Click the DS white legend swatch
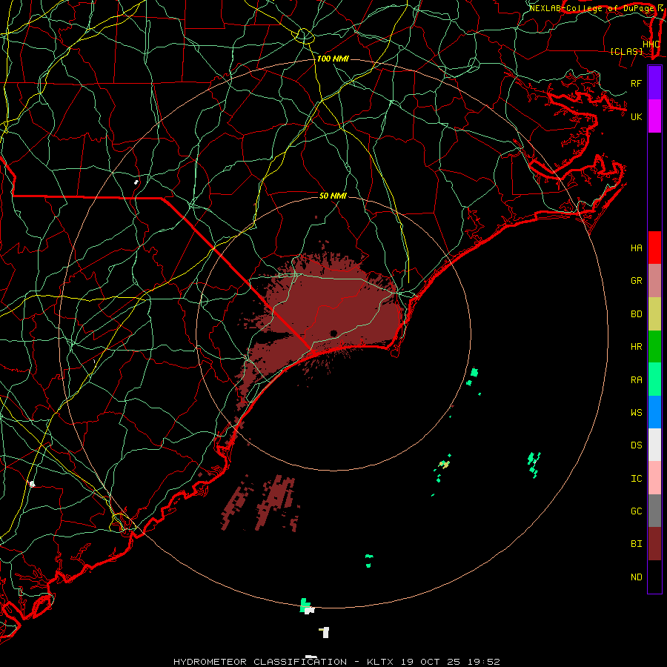Image resolution: width=667 pixels, height=667 pixels. [654, 445]
